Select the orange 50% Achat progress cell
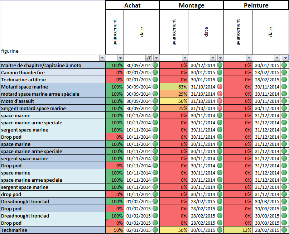 click(x=115, y=230)
